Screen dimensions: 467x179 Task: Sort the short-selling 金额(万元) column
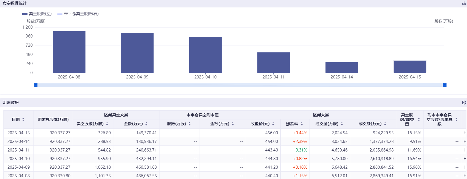tap(146, 124)
